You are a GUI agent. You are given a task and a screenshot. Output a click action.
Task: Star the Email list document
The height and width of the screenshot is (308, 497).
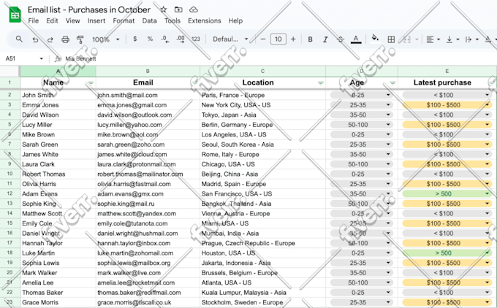coord(163,9)
